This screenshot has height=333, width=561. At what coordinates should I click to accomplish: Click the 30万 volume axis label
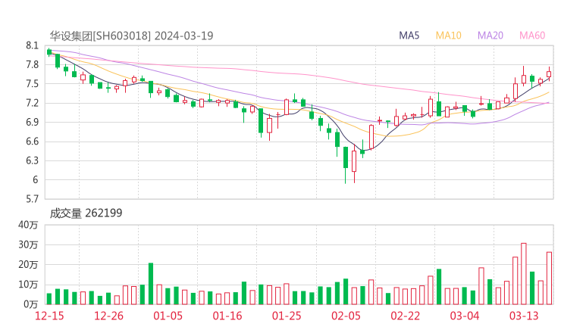(28, 245)
